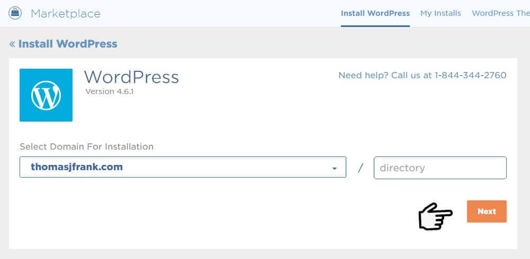The width and height of the screenshot is (530, 259).
Task: Open the Marketplace home title link
Action: [66, 14]
